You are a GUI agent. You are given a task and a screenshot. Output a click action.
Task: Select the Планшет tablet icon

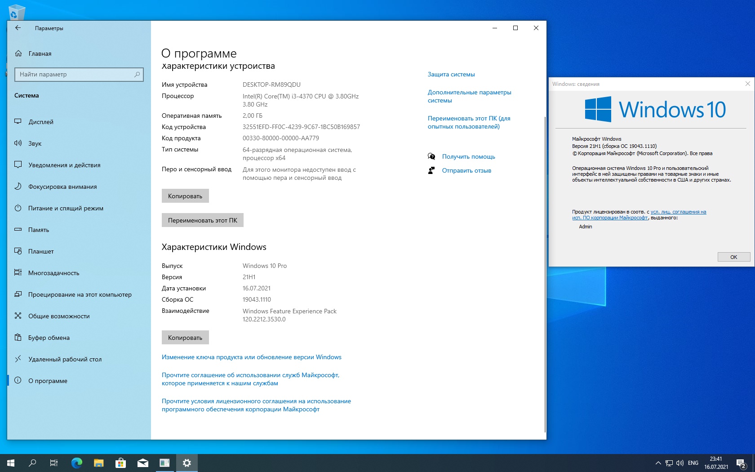click(18, 251)
